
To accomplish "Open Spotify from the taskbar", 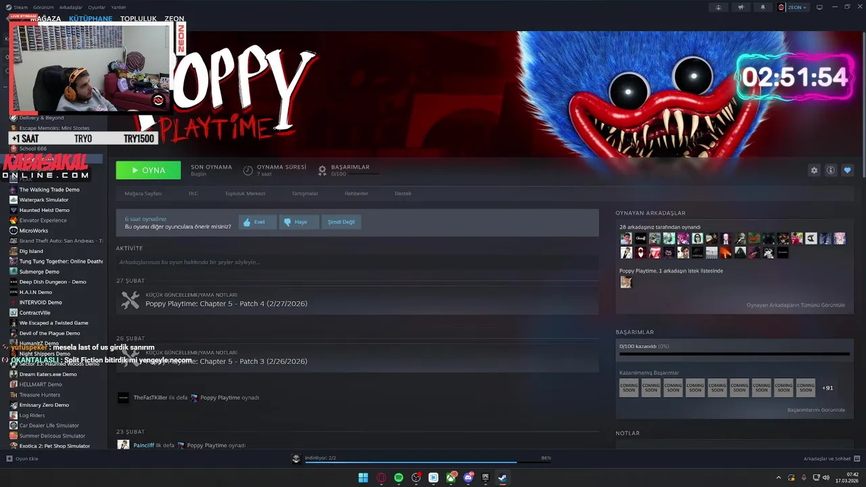I will tap(398, 478).
